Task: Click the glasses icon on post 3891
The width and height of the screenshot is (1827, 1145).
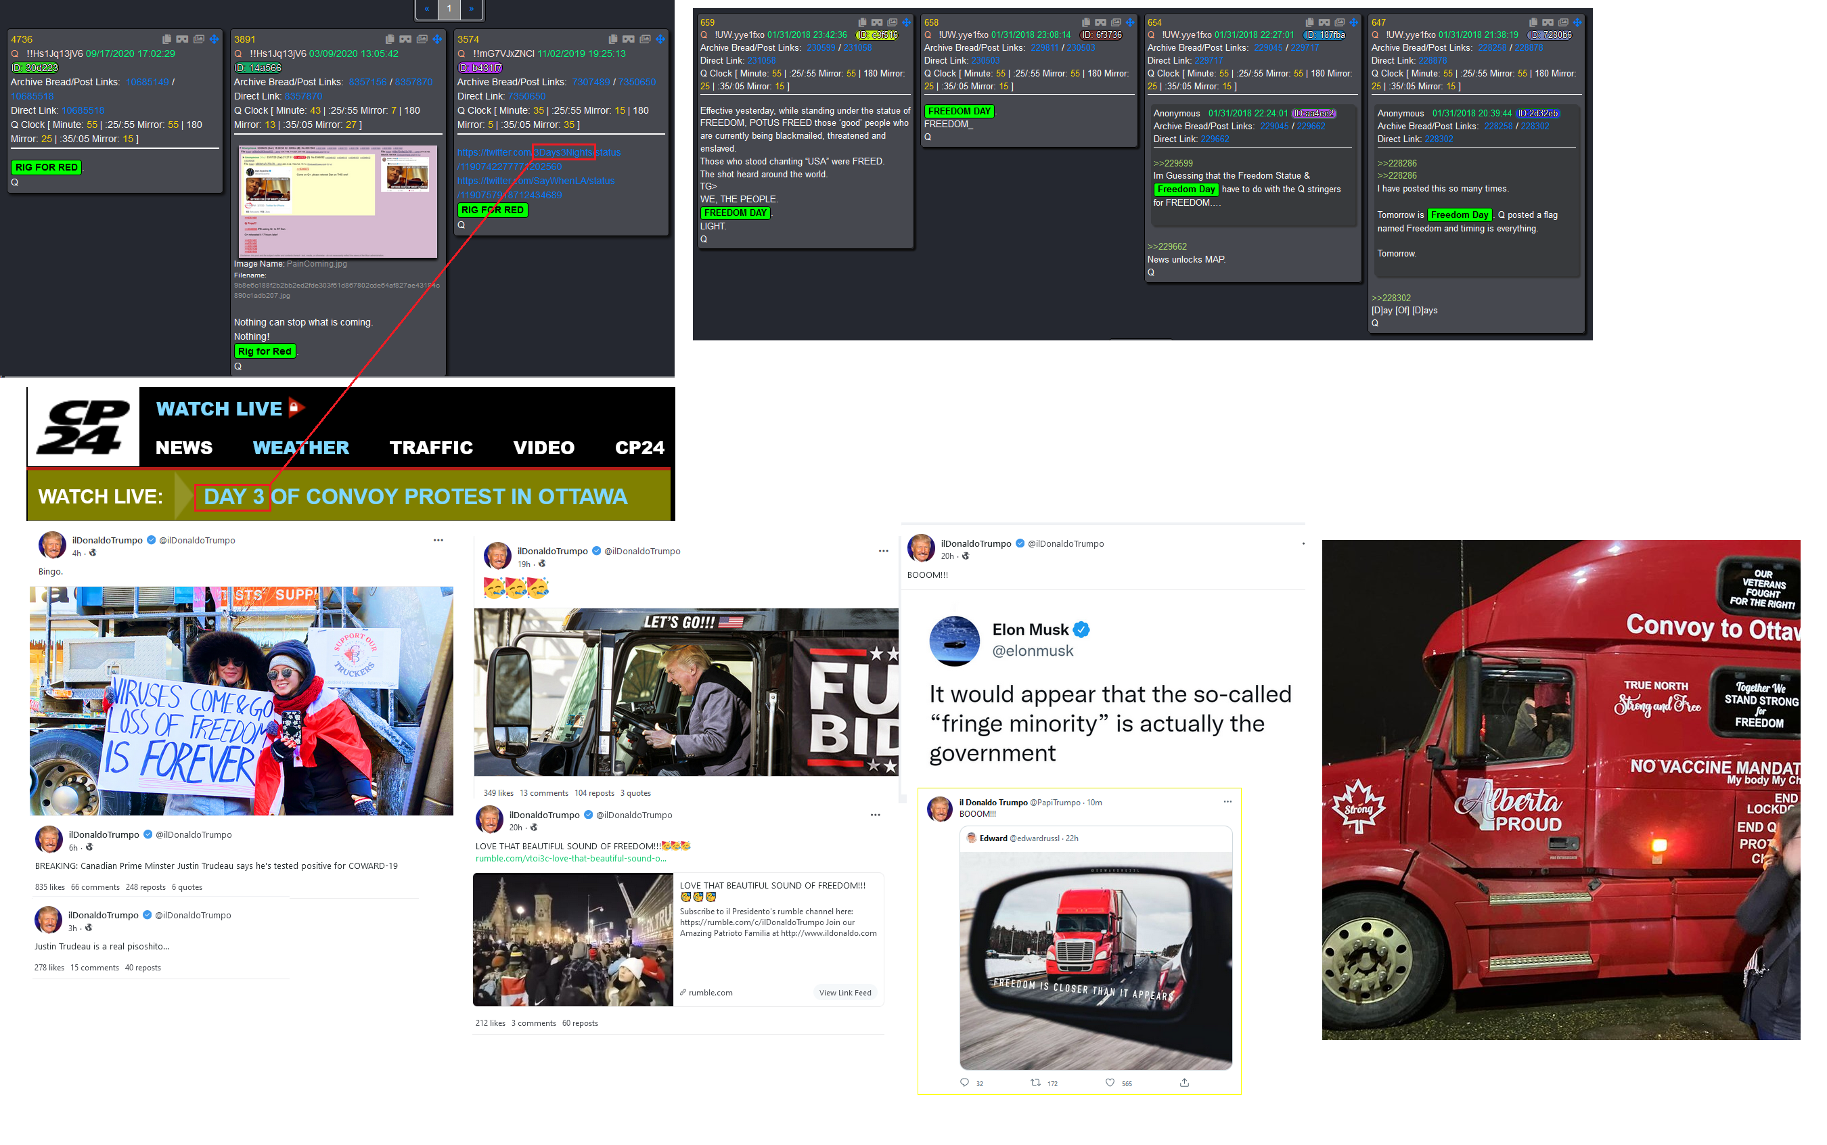Action: coord(406,39)
